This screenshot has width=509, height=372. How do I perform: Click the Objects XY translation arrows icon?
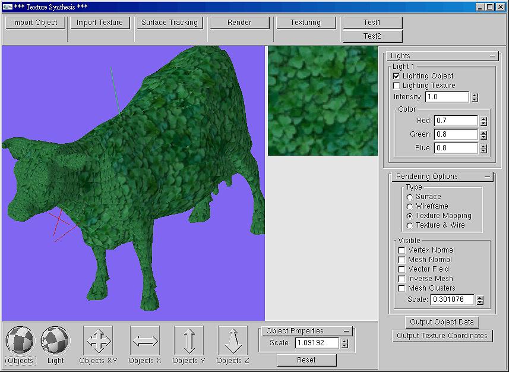(x=99, y=341)
